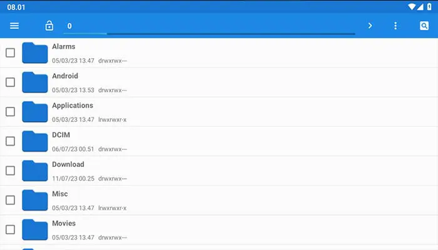The width and height of the screenshot is (438, 250).
Task: Click the Misc folder name
Action: [x=60, y=194]
